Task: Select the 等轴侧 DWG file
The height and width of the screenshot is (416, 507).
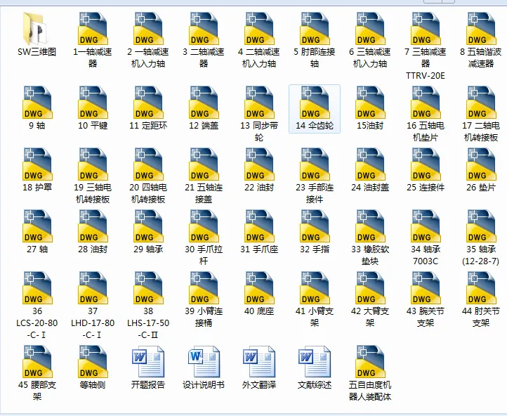Action: coord(93,367)
